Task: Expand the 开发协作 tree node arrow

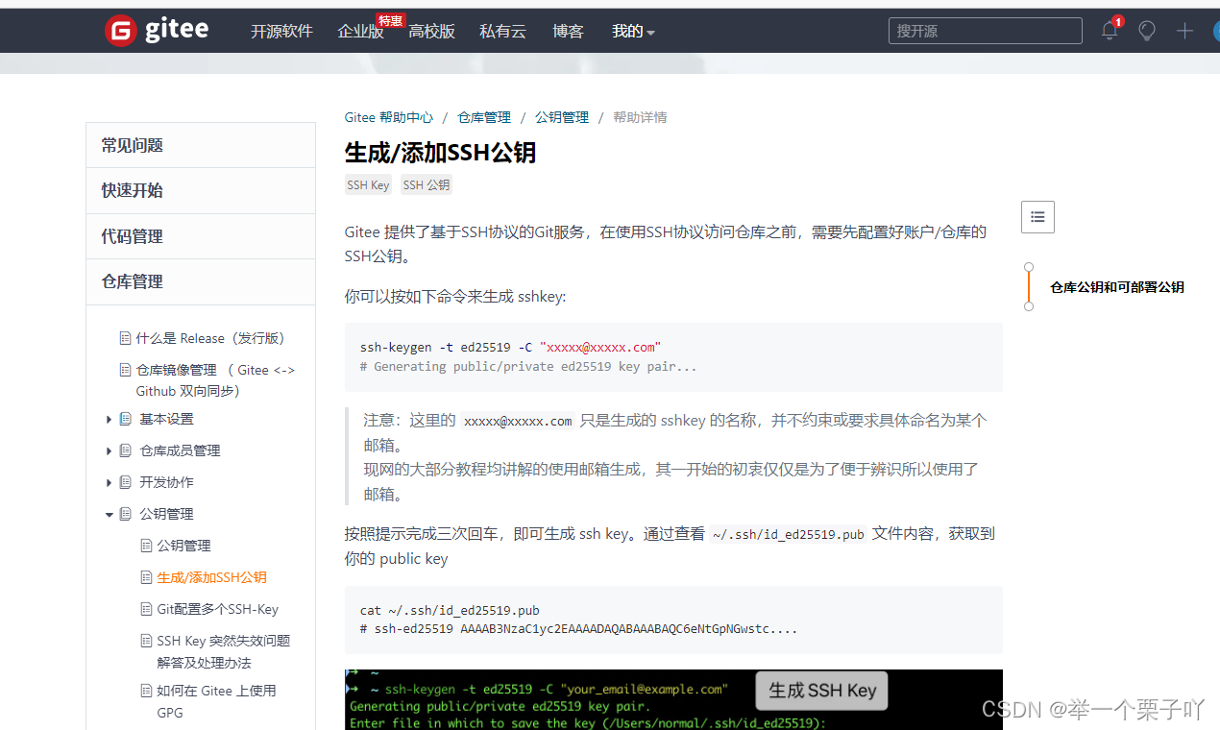Action: [x=109, y=482]
